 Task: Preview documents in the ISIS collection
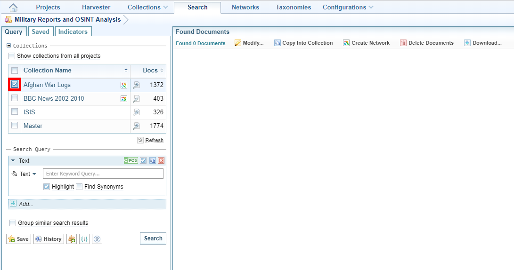click(136, 112)
